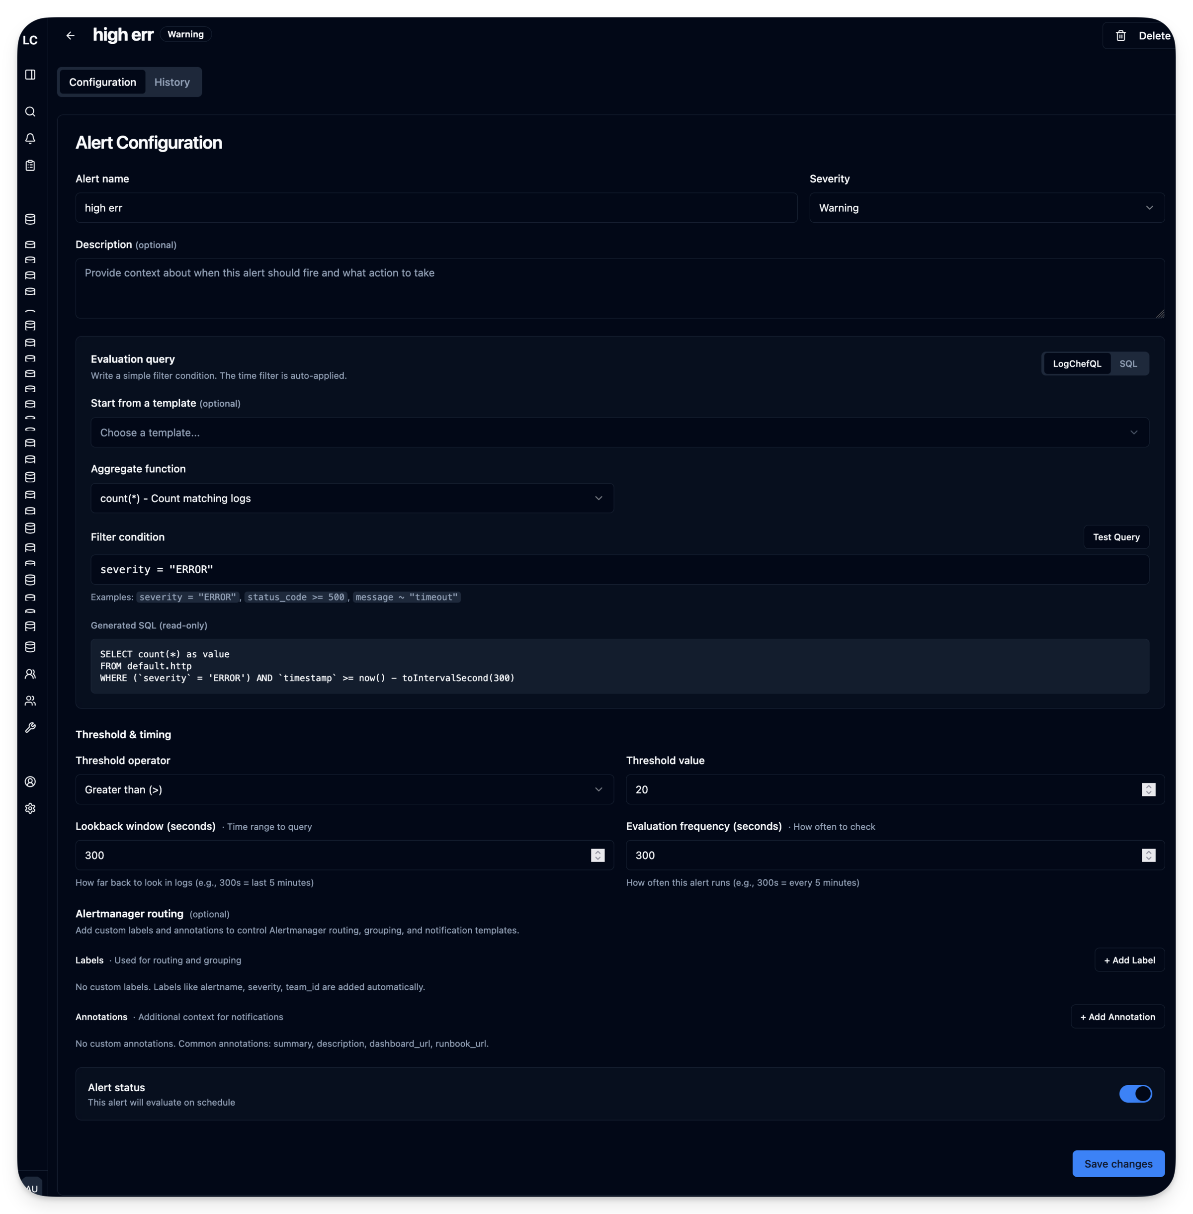Open the search panel in sidebar

(30, 111)
